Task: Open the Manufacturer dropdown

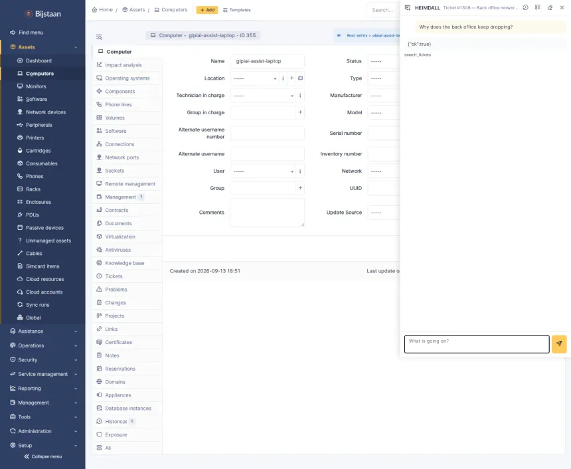Action: click(384, 96)
